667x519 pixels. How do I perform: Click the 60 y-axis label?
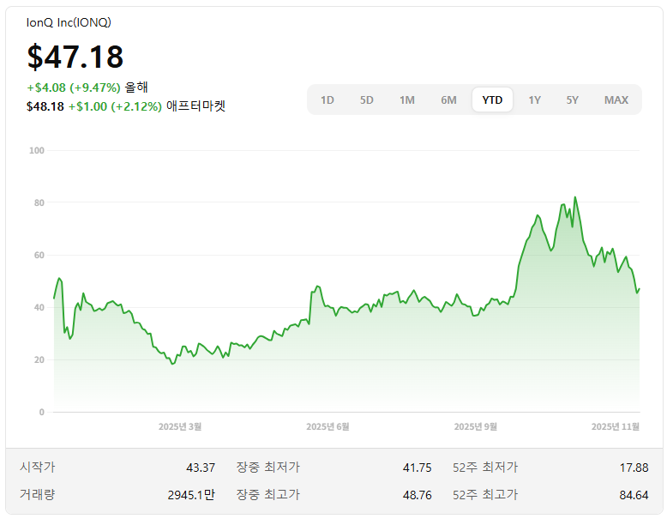click(x=39, y=255)
